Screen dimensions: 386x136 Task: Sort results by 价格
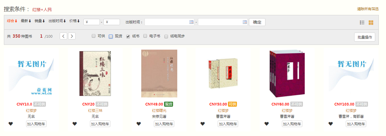(75, 21)
